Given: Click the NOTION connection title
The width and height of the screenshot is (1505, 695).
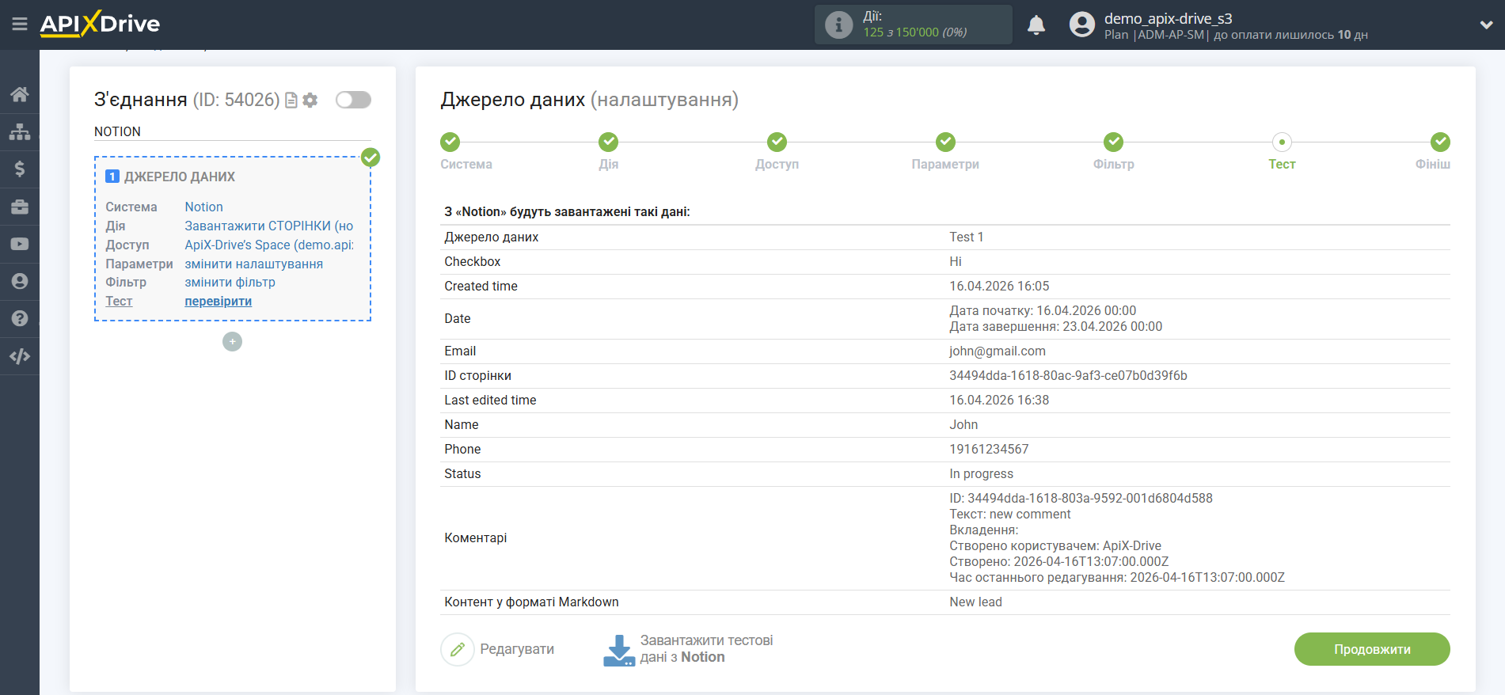Looking at the screenshot, I should pyautogui.click(x=117, y=131).
